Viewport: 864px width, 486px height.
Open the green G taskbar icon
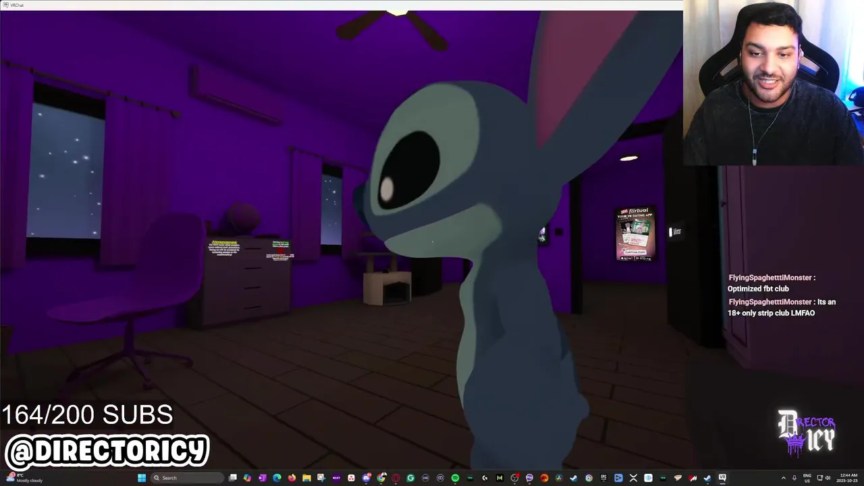[x=410, y=478]
